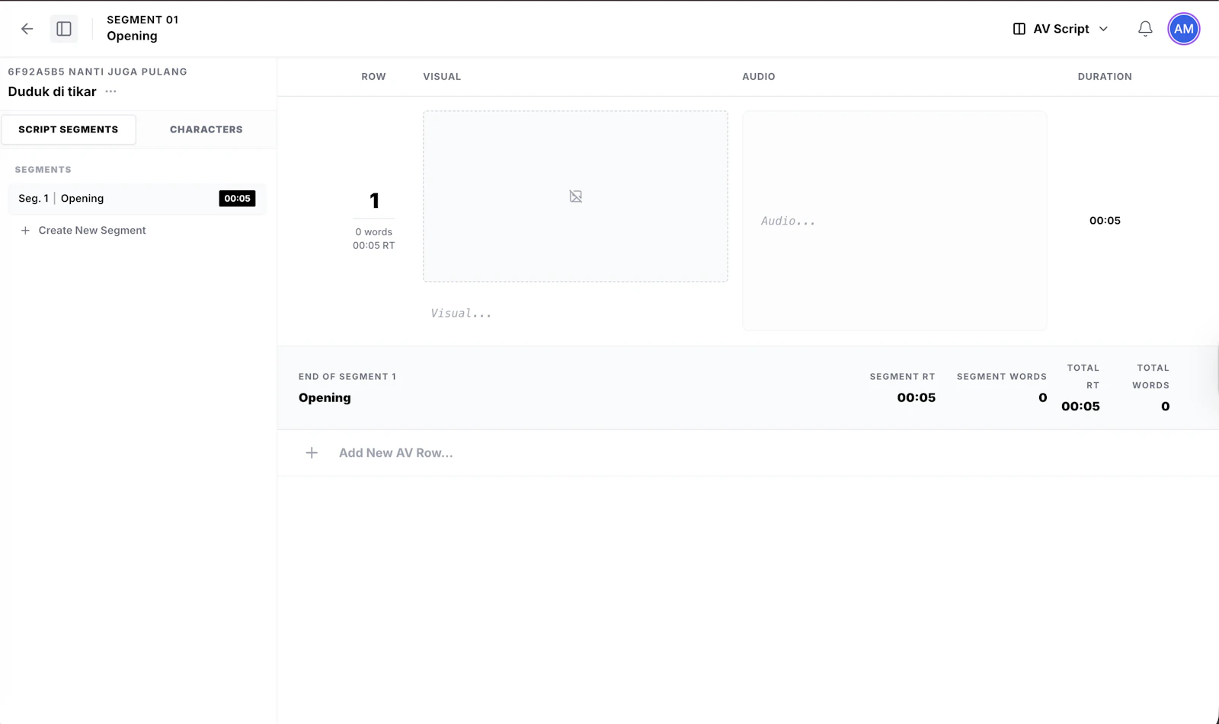Click the VISUAL column header
The height and width of the screenshot is (724, 1219).
tap(442, 77)
